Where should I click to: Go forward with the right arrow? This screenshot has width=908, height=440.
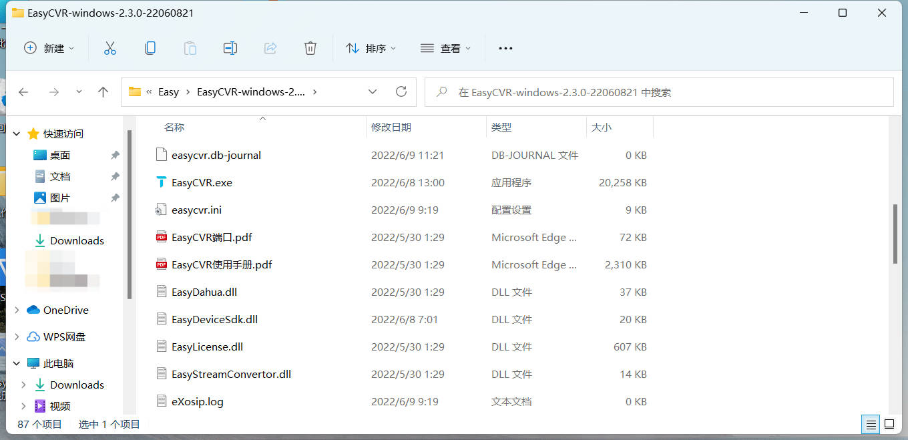pyautogui.click(x=54, y=92)
